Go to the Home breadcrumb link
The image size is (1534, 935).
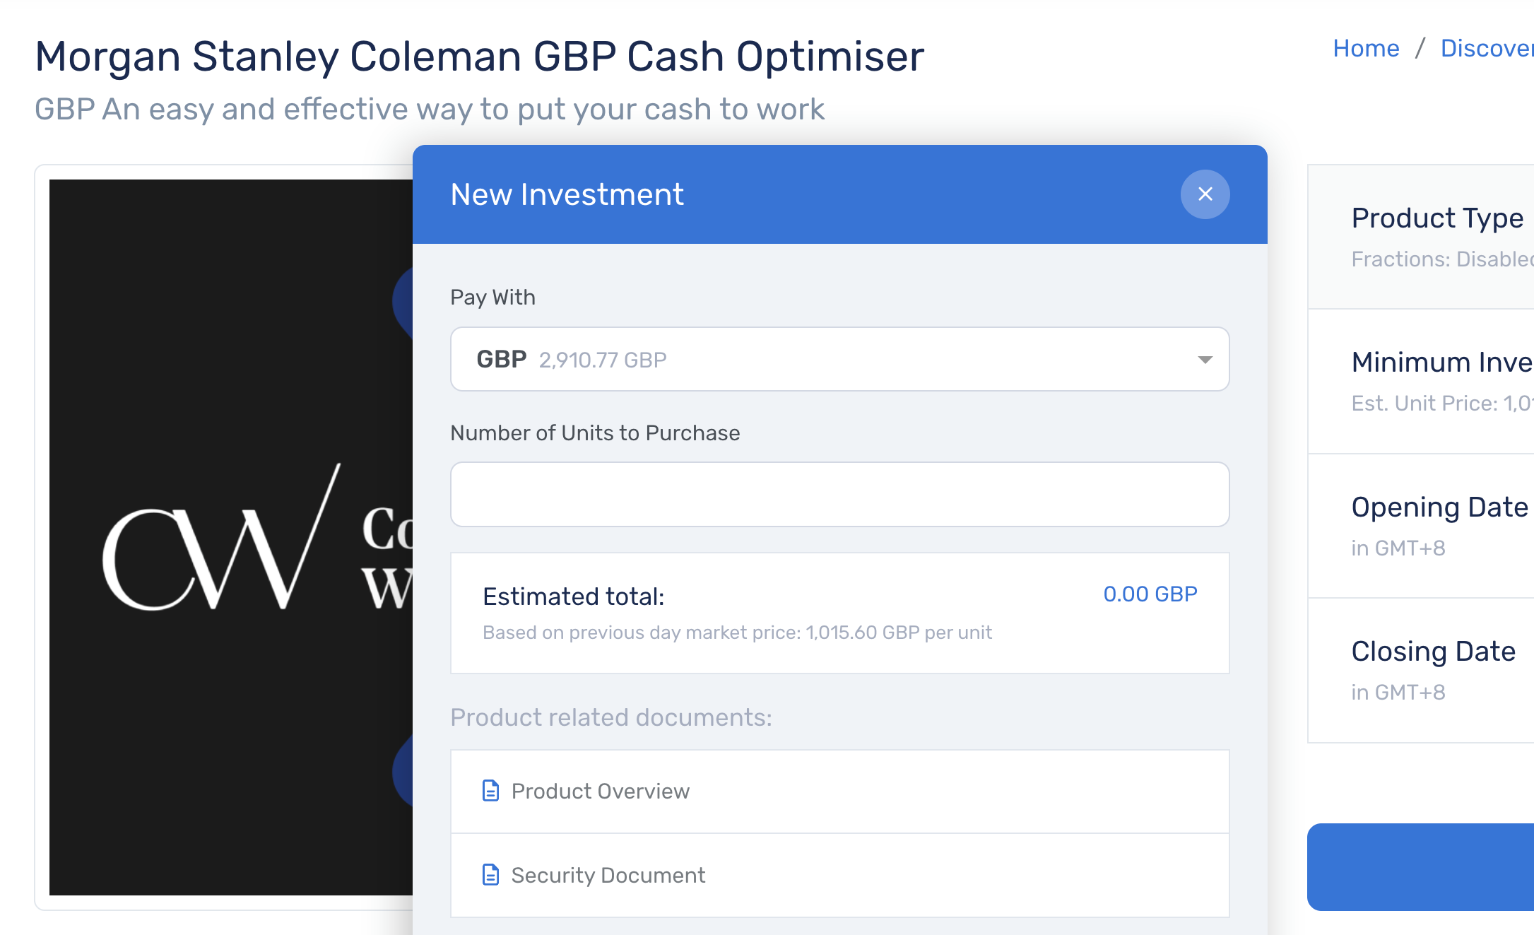(x=1365, y=48)
